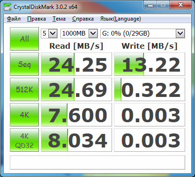
Task: Click the empty comment field at bottom
Action: (97, 162)
